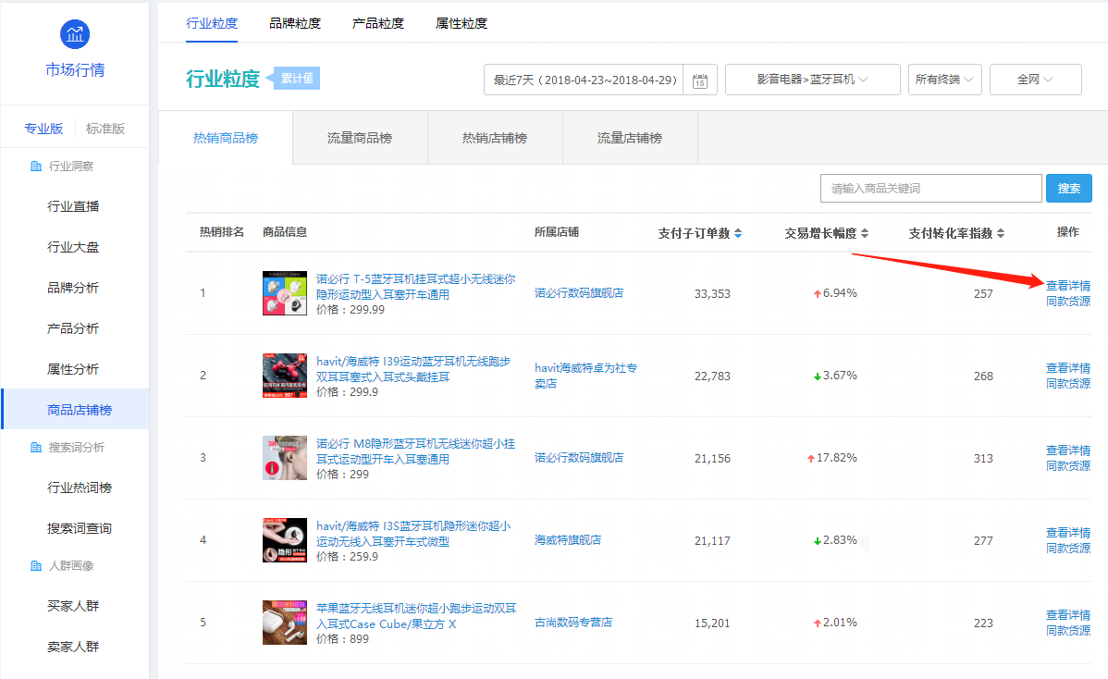Click the 行业洞察 section icon
The width and height of the screenshot is (1108, 679).
[36, 166]
